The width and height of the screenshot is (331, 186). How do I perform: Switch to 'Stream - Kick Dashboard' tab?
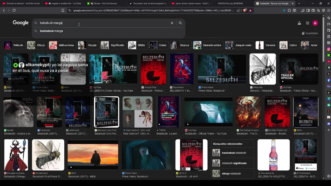pyautogui.click(x=105, y=3)
